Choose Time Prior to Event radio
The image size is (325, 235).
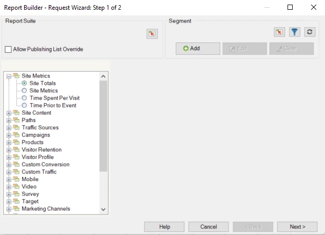(24, 105)
